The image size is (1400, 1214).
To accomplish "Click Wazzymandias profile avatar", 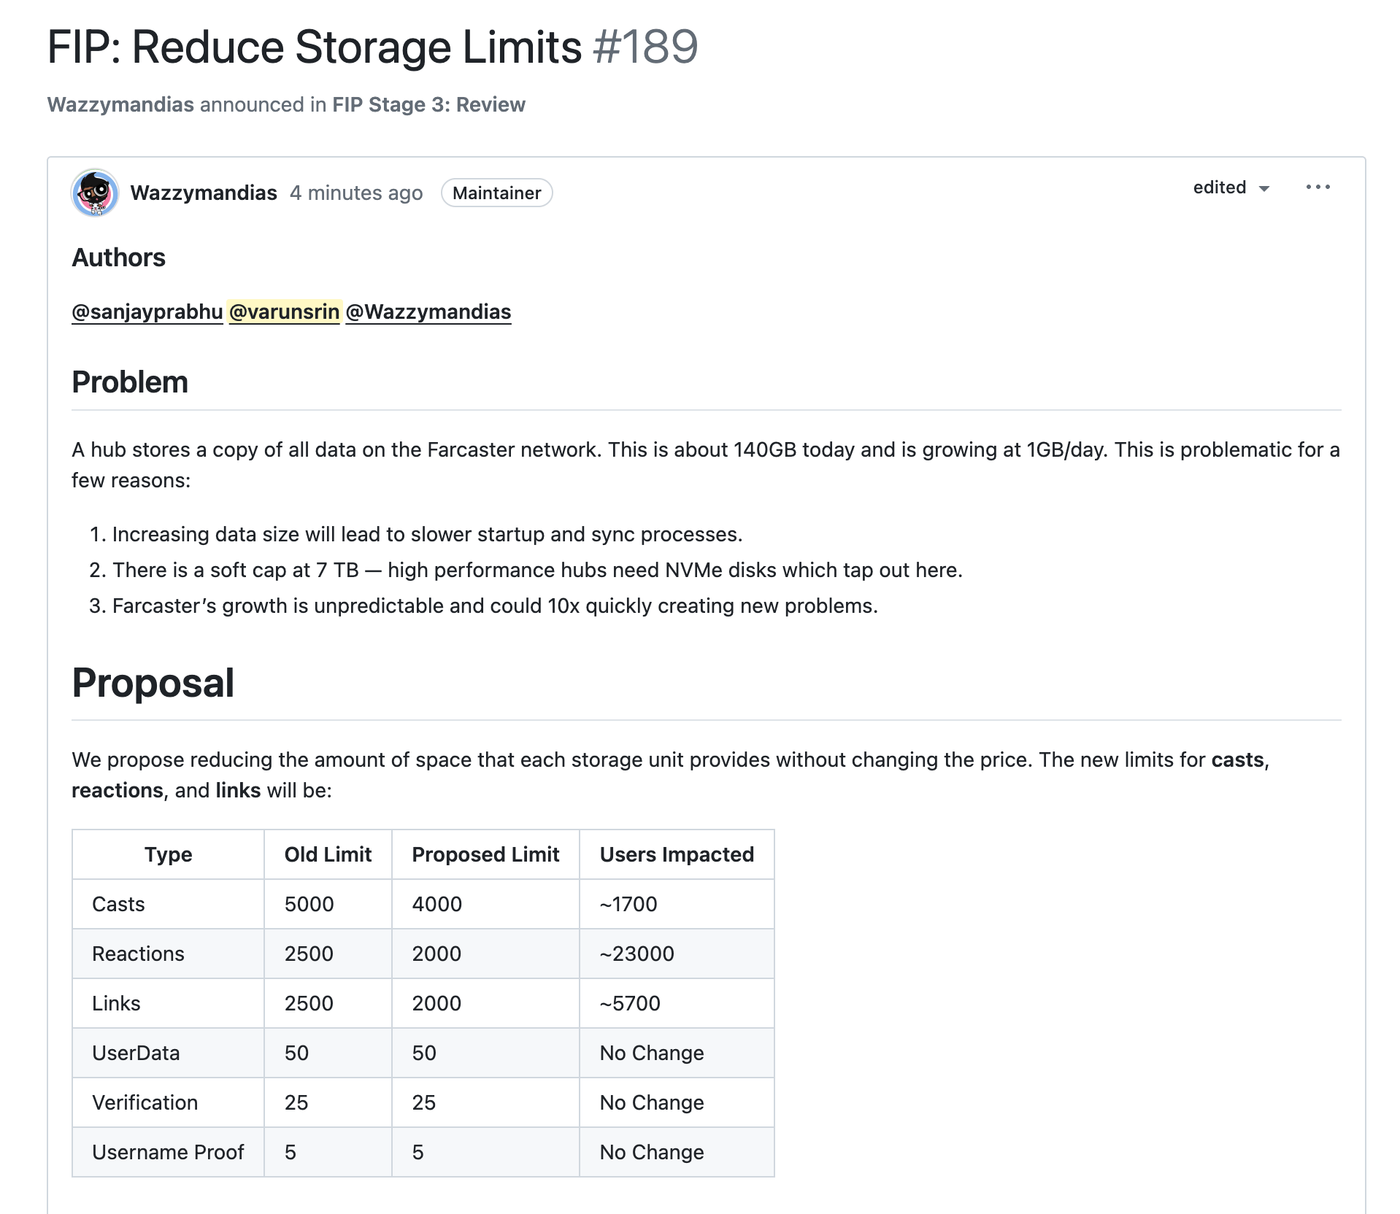I will [x=95, y=193].
